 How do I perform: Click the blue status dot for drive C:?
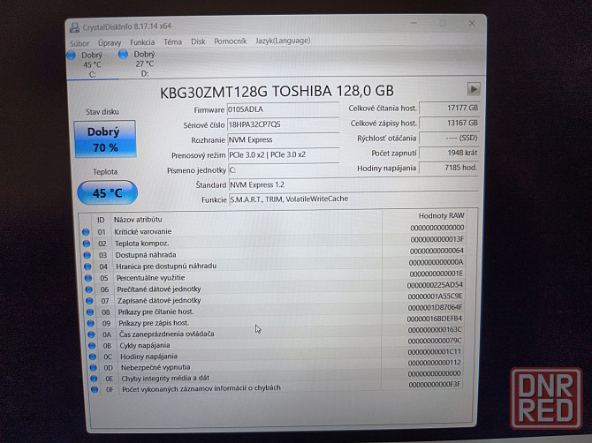tap(71, 56)
